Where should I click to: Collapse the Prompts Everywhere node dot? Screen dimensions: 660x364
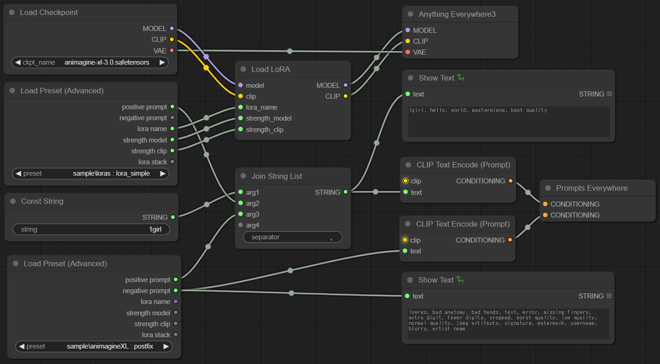pos(548,188)
